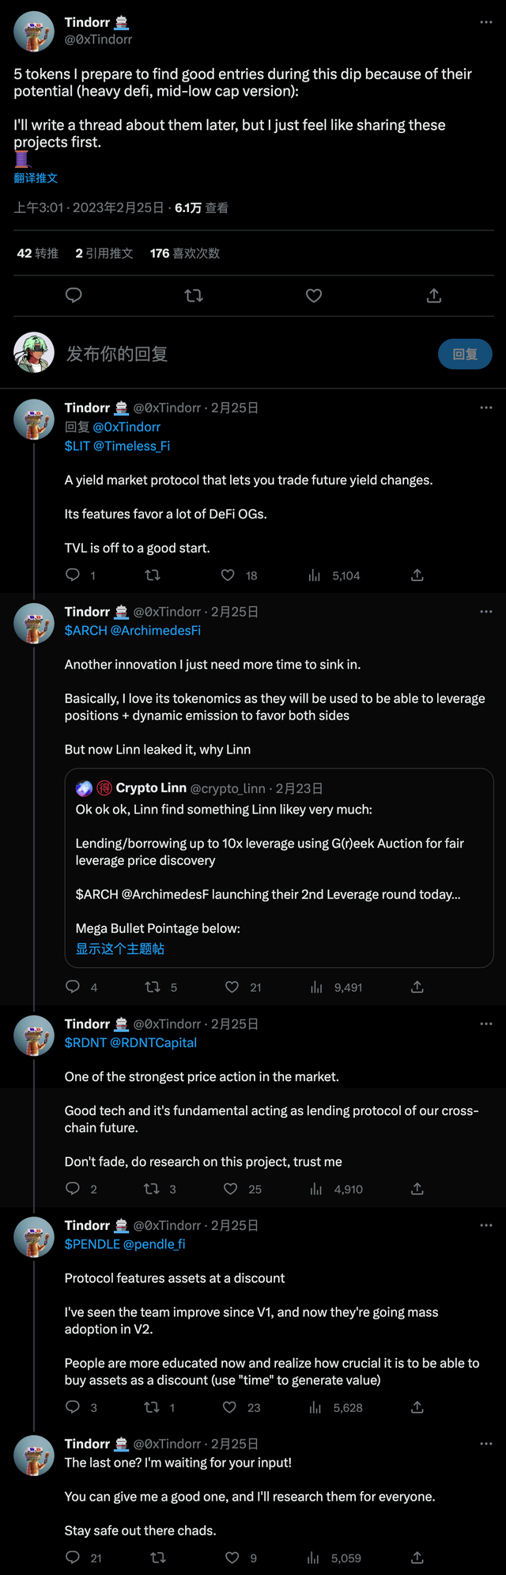Type in the 发布你的回复 reply field

click(237, 354)
